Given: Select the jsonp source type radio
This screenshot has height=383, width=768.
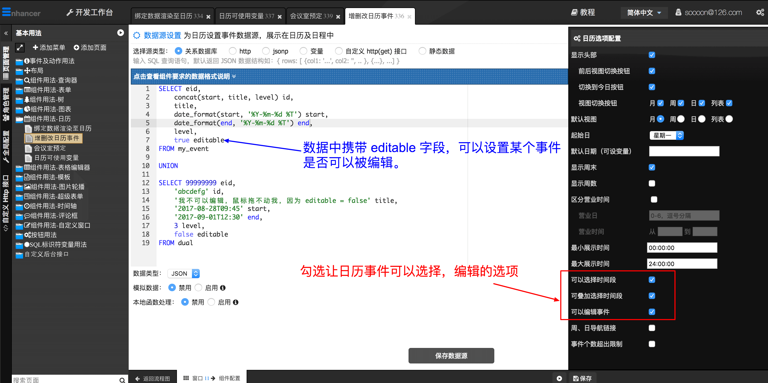Looking at the screenshot, I should coord(266,51).
